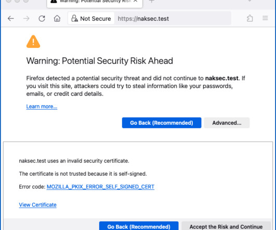Open the View Certificate link

click(x=37, y=205)
